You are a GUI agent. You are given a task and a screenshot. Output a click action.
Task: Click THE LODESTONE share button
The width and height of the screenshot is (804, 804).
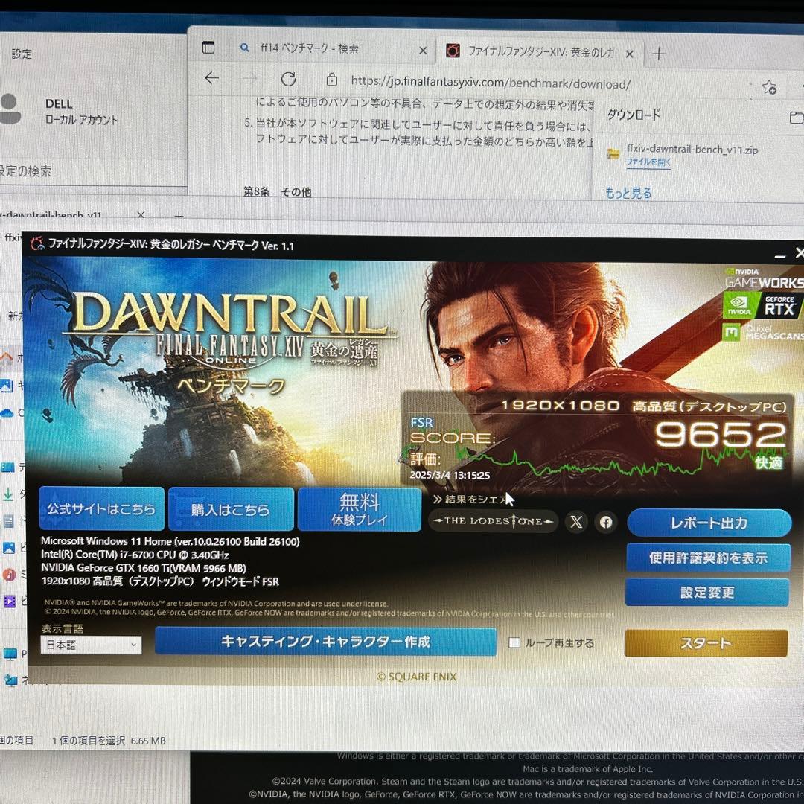click(493, 521)
